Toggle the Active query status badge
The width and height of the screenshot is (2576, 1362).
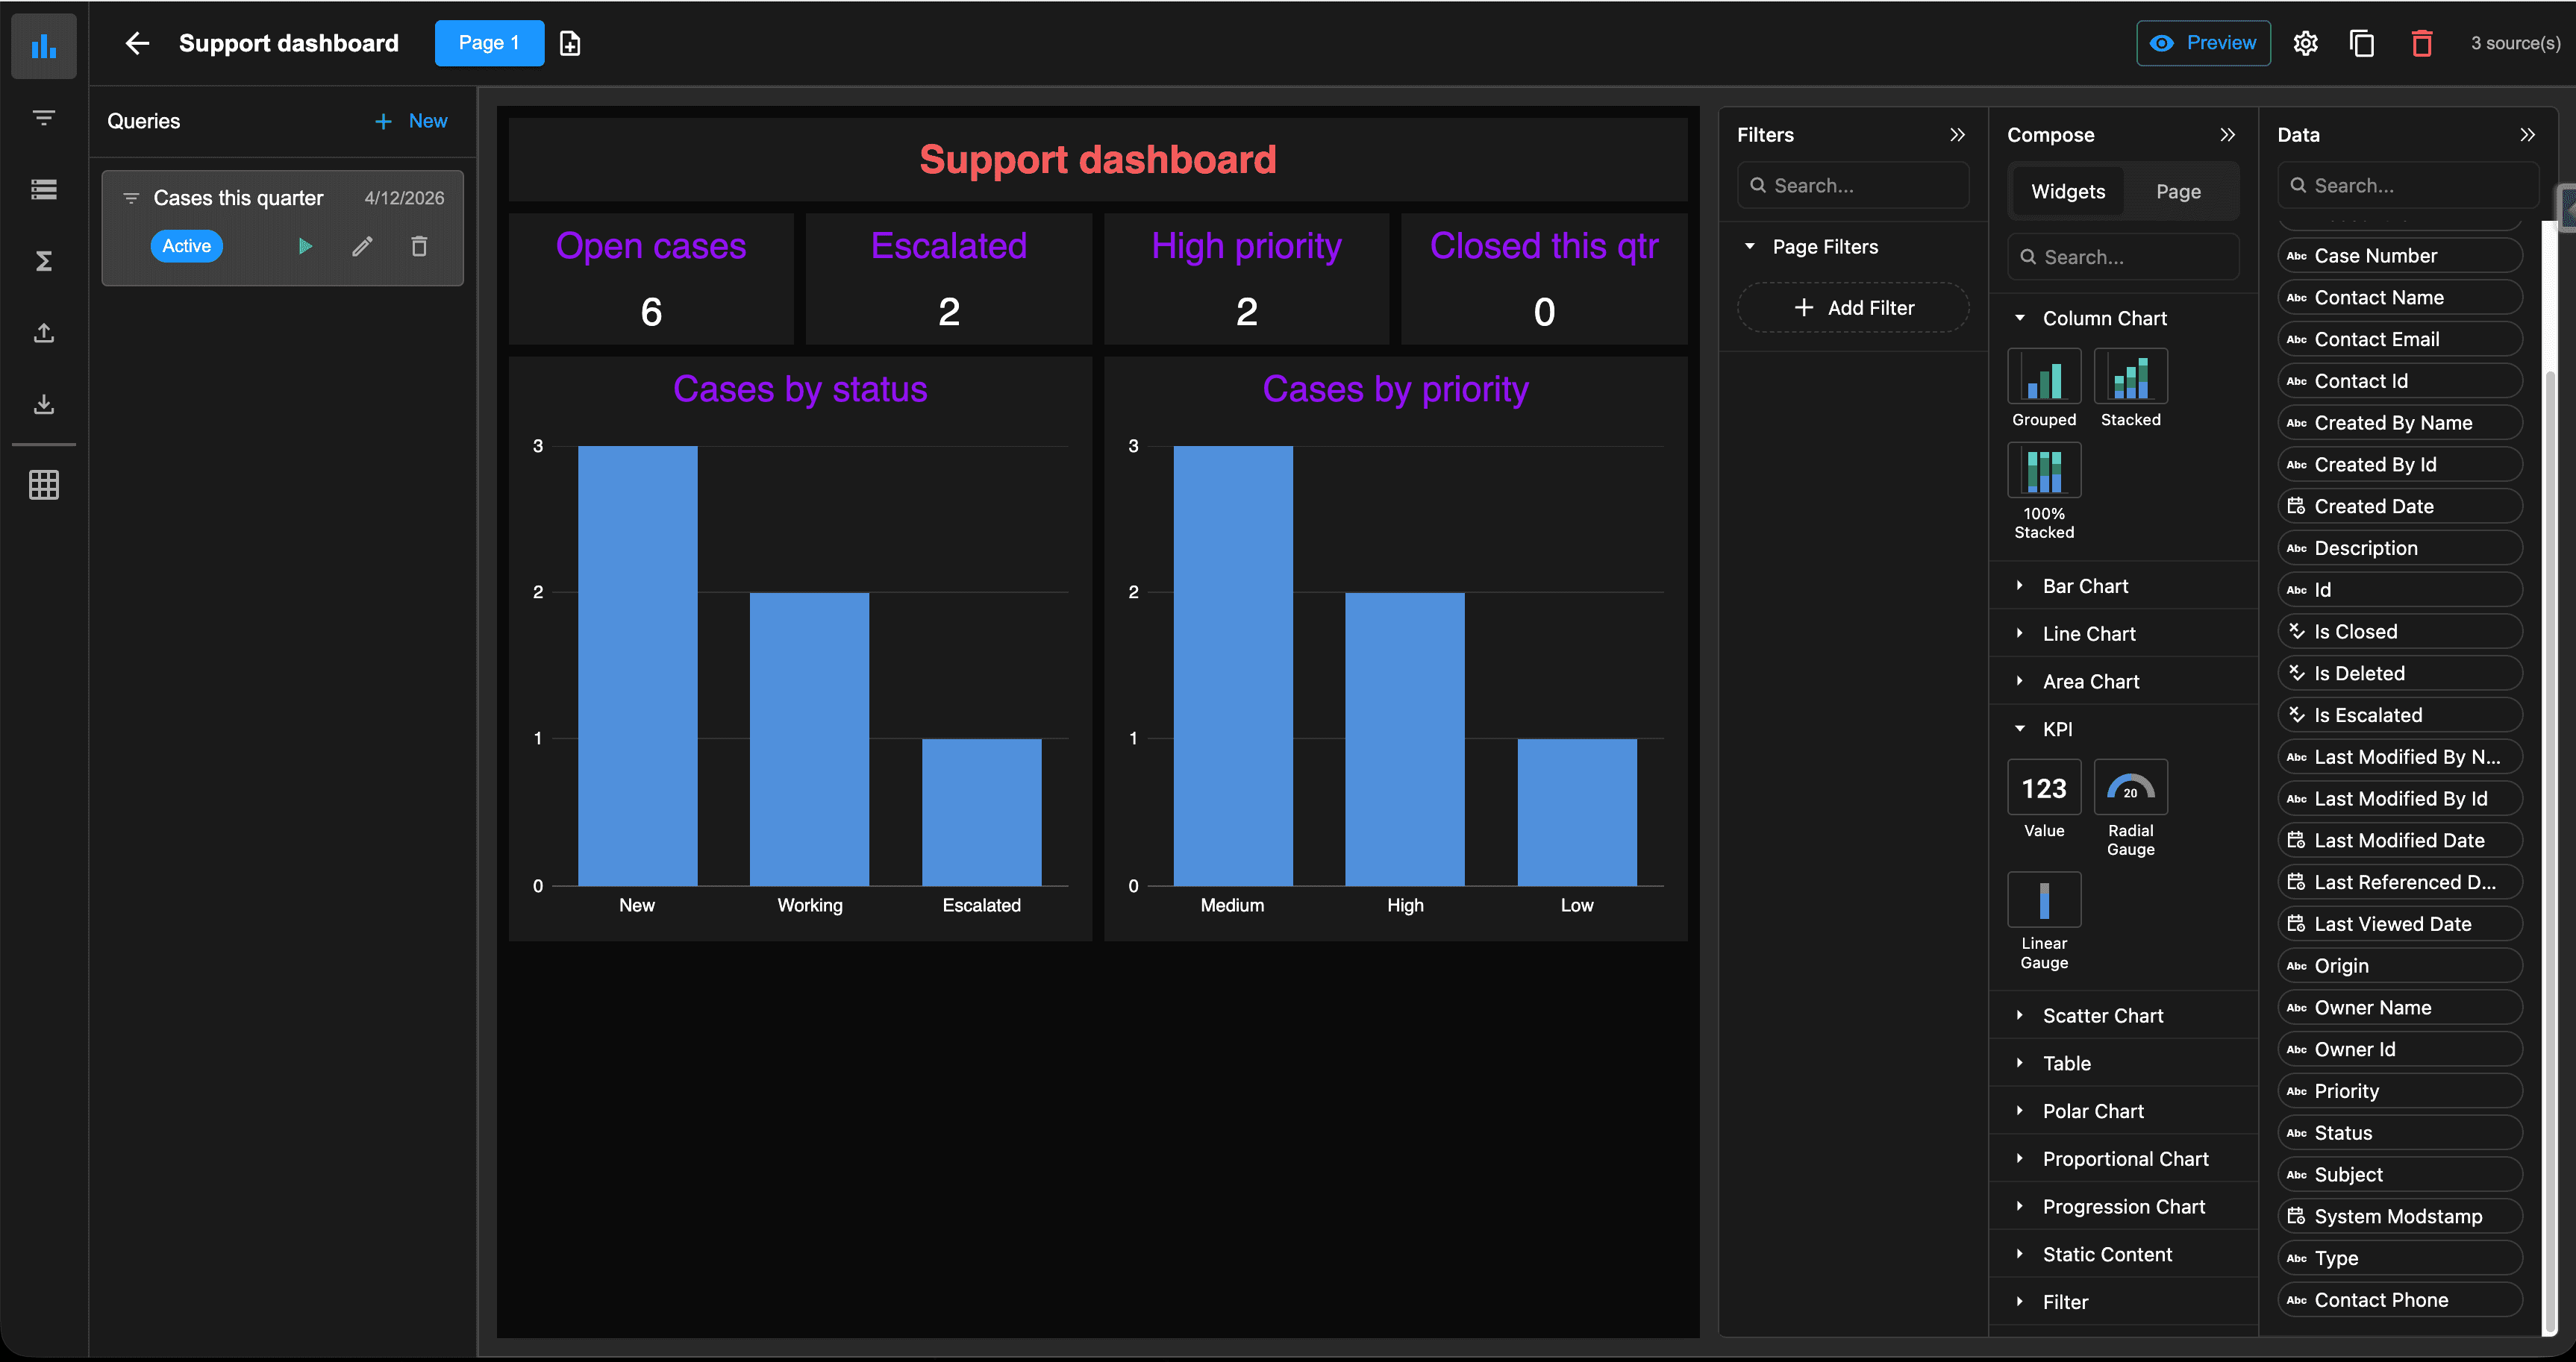pos(187,246)
